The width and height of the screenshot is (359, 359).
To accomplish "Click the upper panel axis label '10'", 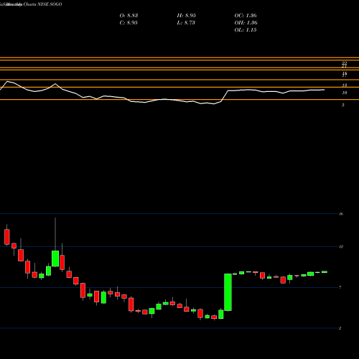I will pyautogui.click(x=345, y=93).
